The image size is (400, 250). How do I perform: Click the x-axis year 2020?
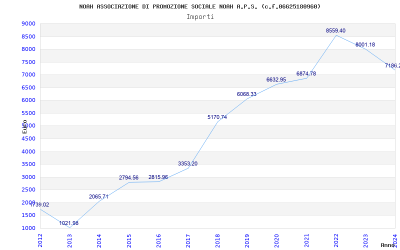277,240
